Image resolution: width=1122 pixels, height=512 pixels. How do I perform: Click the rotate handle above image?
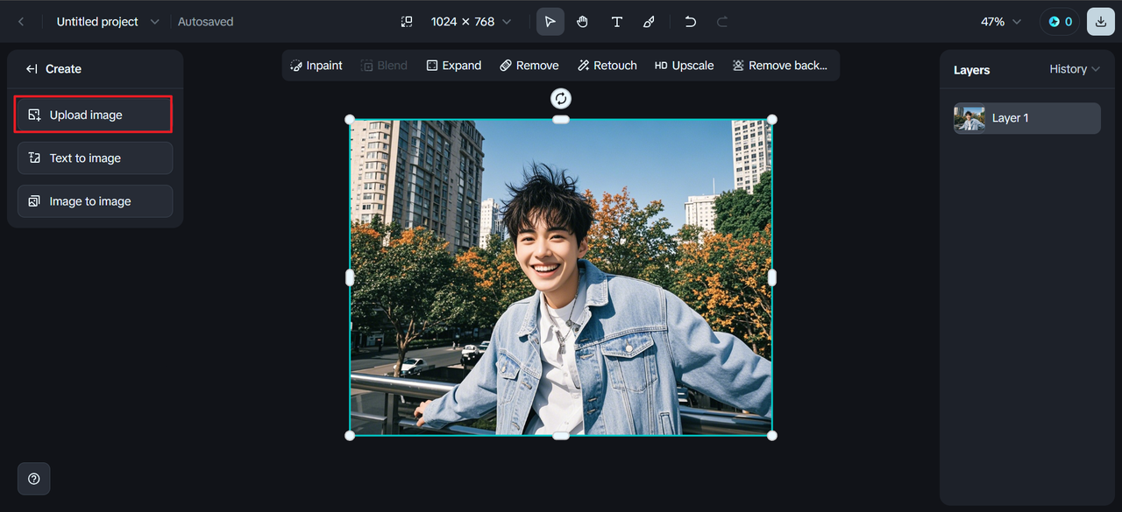point(561,98)
